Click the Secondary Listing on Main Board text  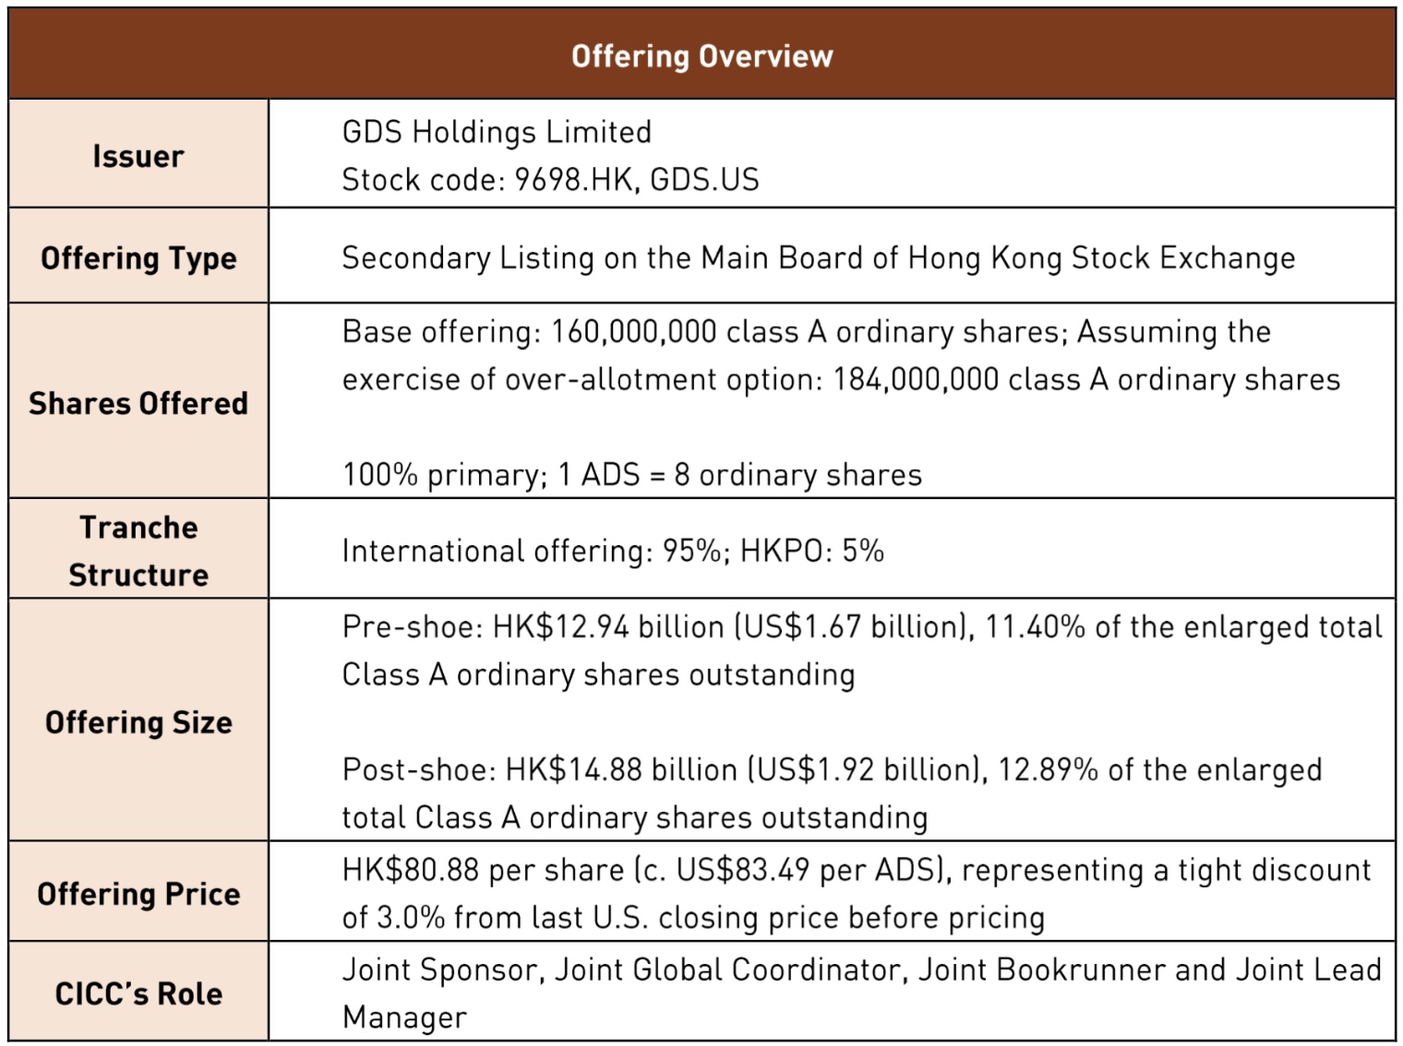click(818, 257)
